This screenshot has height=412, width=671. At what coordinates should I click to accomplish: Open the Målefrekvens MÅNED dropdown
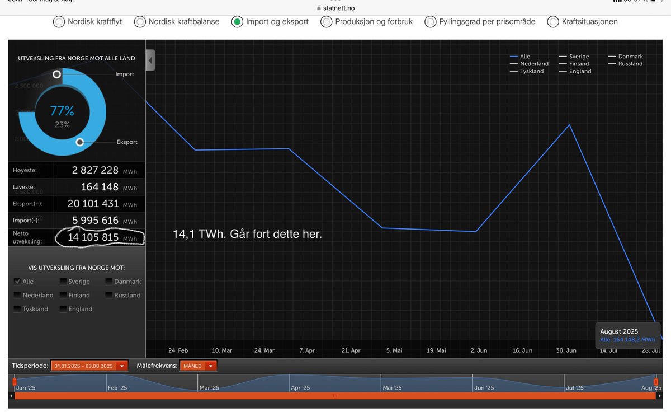(x=199, y=366)
